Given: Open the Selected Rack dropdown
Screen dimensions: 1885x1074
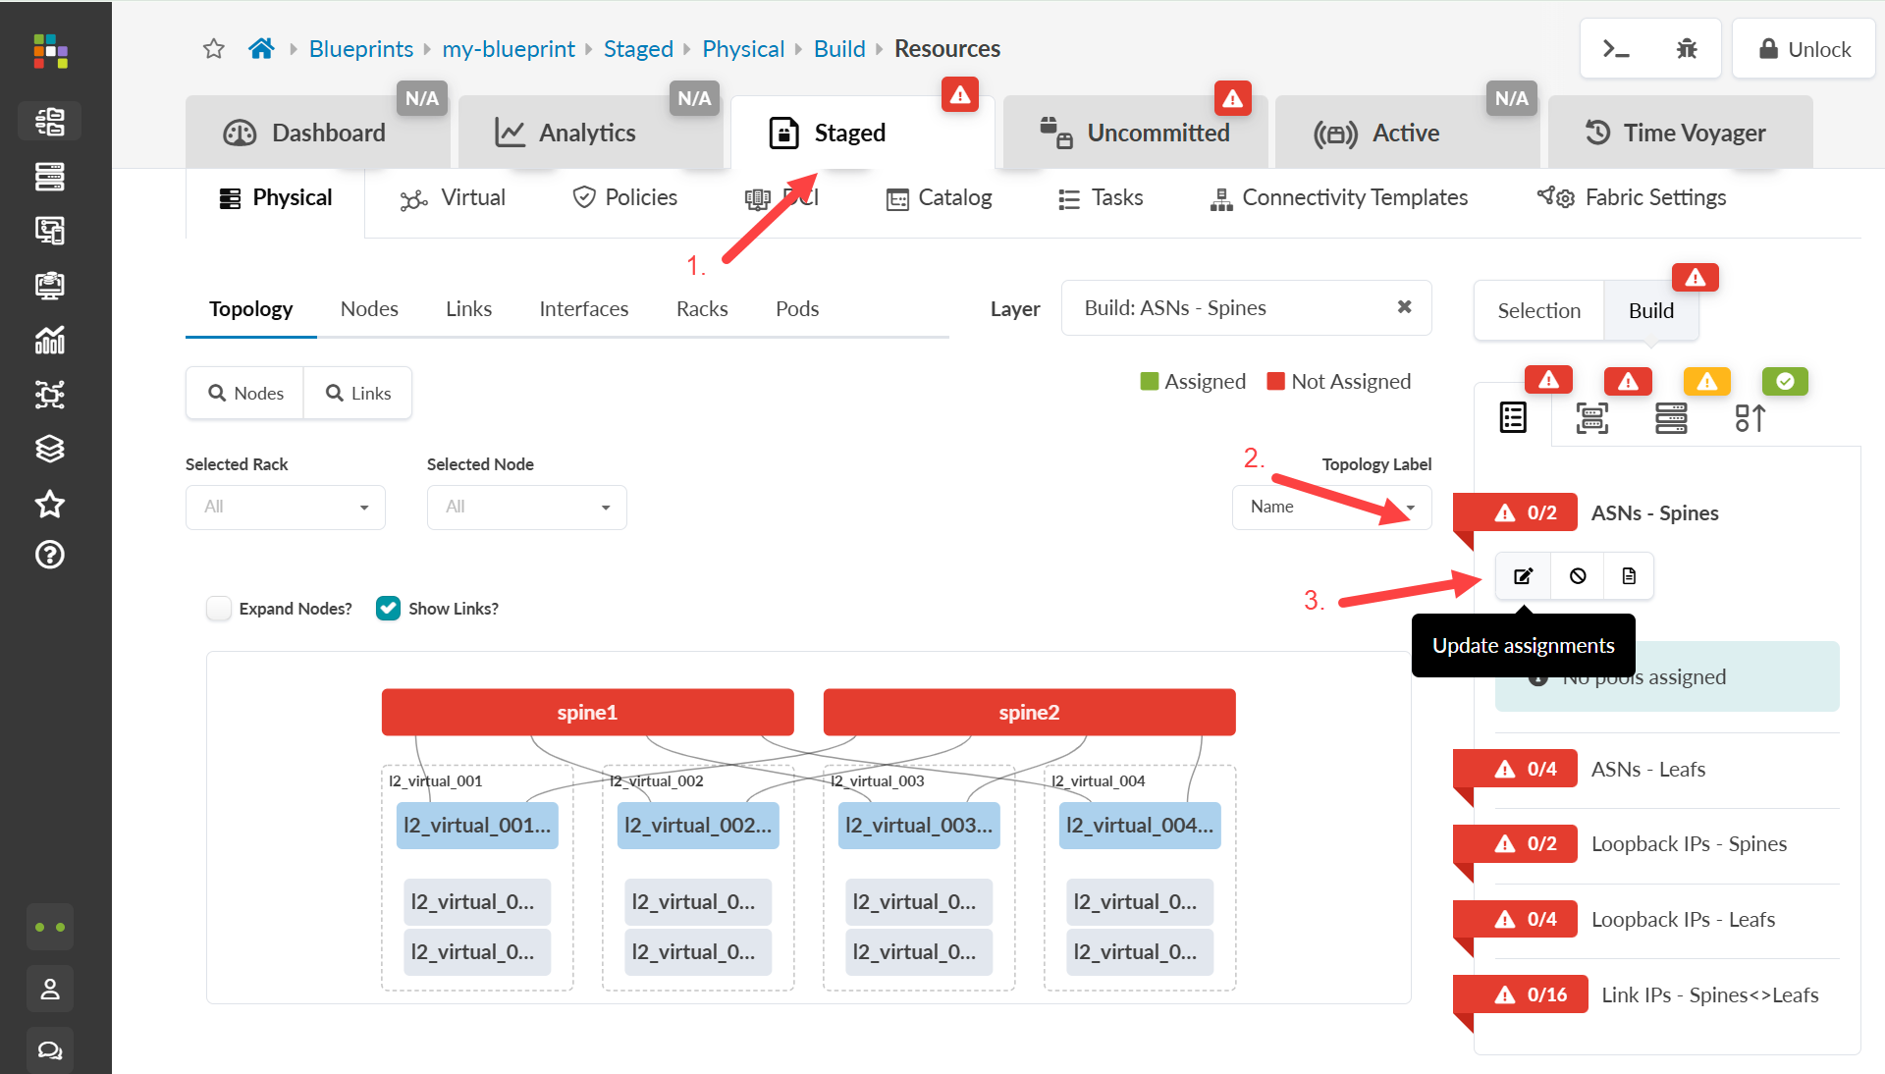Looking at the screenshot, I should point(285,508).
